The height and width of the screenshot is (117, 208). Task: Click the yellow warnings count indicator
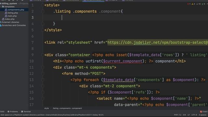[193, 4]
